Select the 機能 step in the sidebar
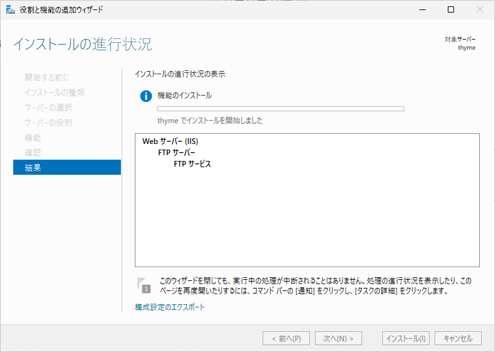The height and width of the screenshot is (352, 495). [x=33, y=138]
